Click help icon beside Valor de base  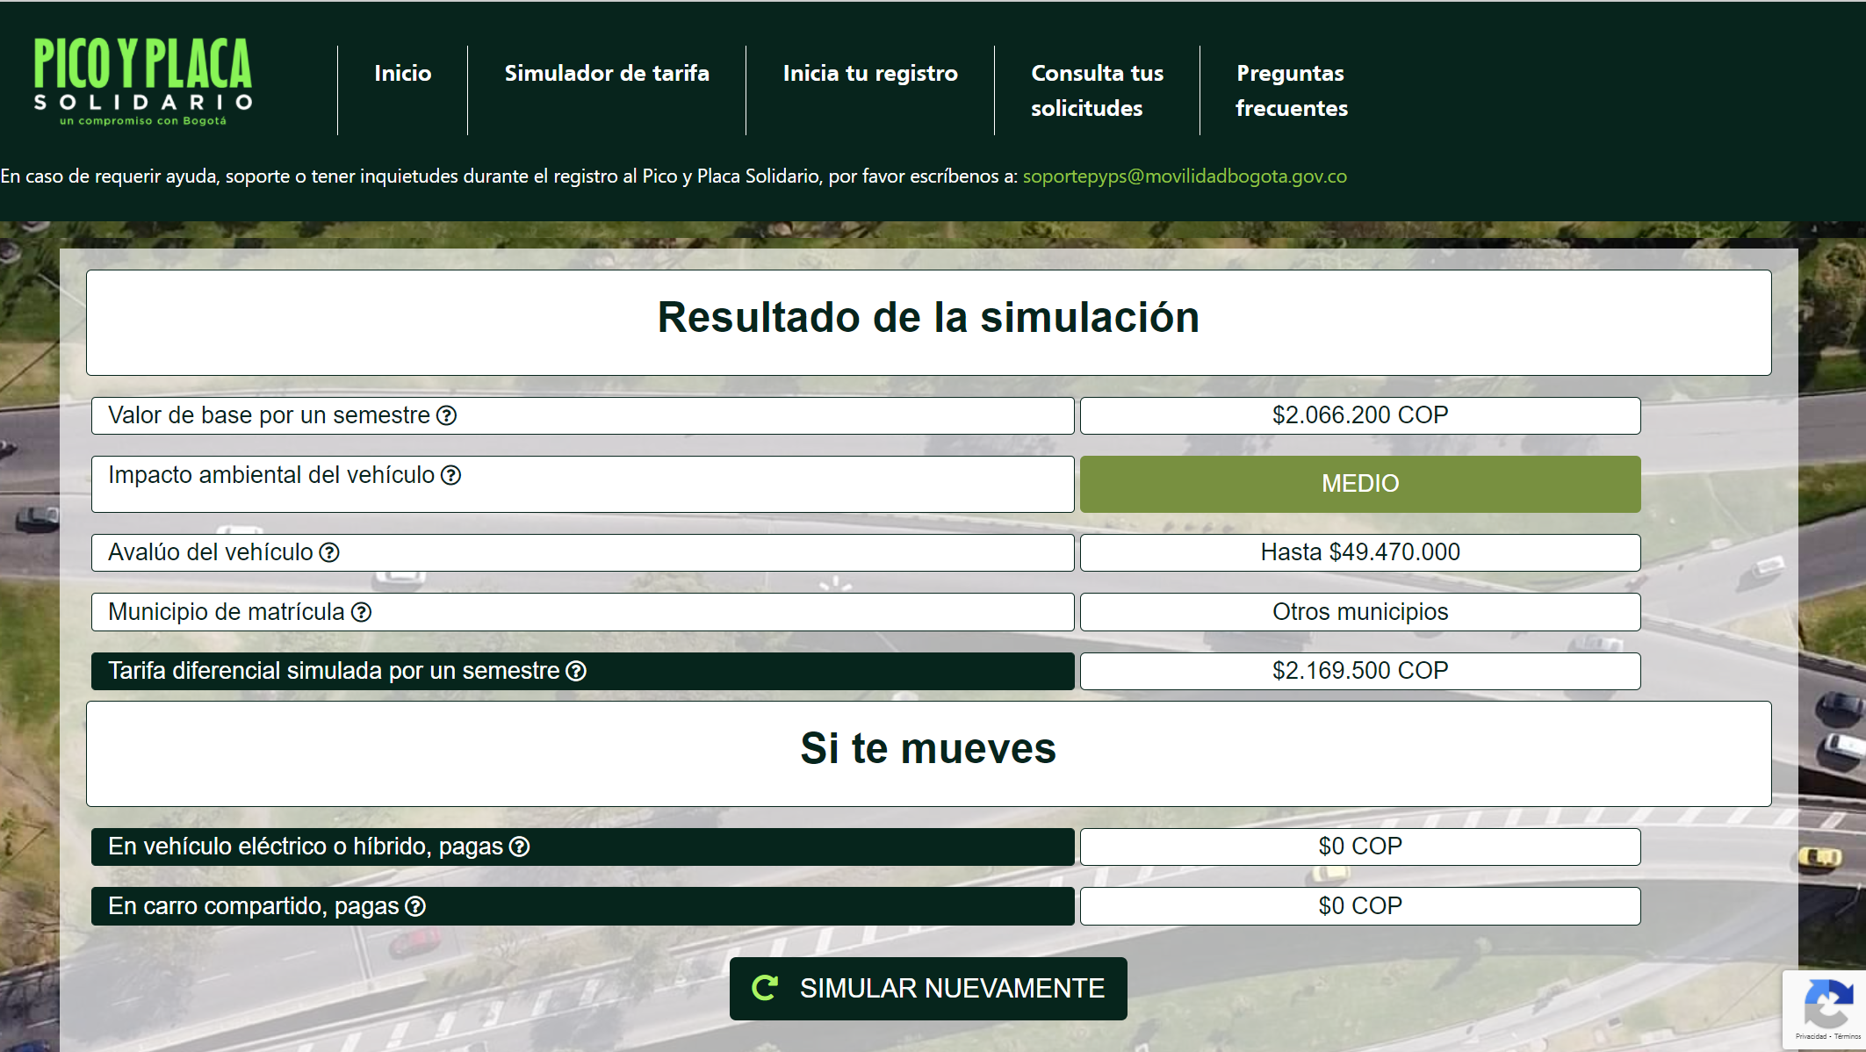coord(446,415)
